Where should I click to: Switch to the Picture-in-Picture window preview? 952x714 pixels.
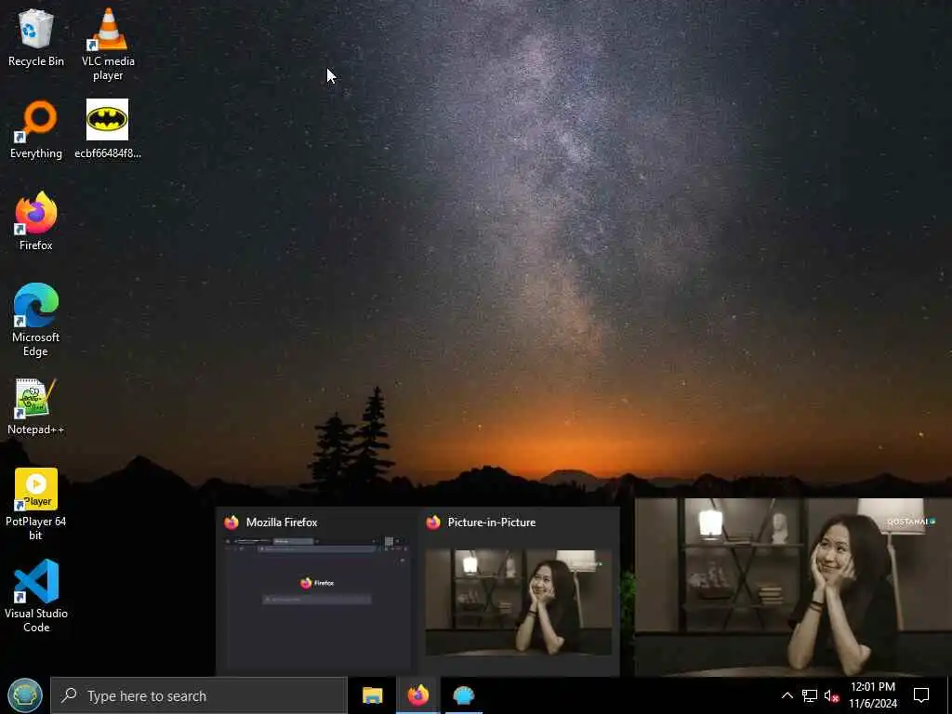518,591
